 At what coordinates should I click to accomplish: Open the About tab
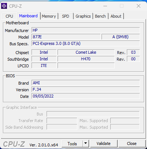coord(116,16)
